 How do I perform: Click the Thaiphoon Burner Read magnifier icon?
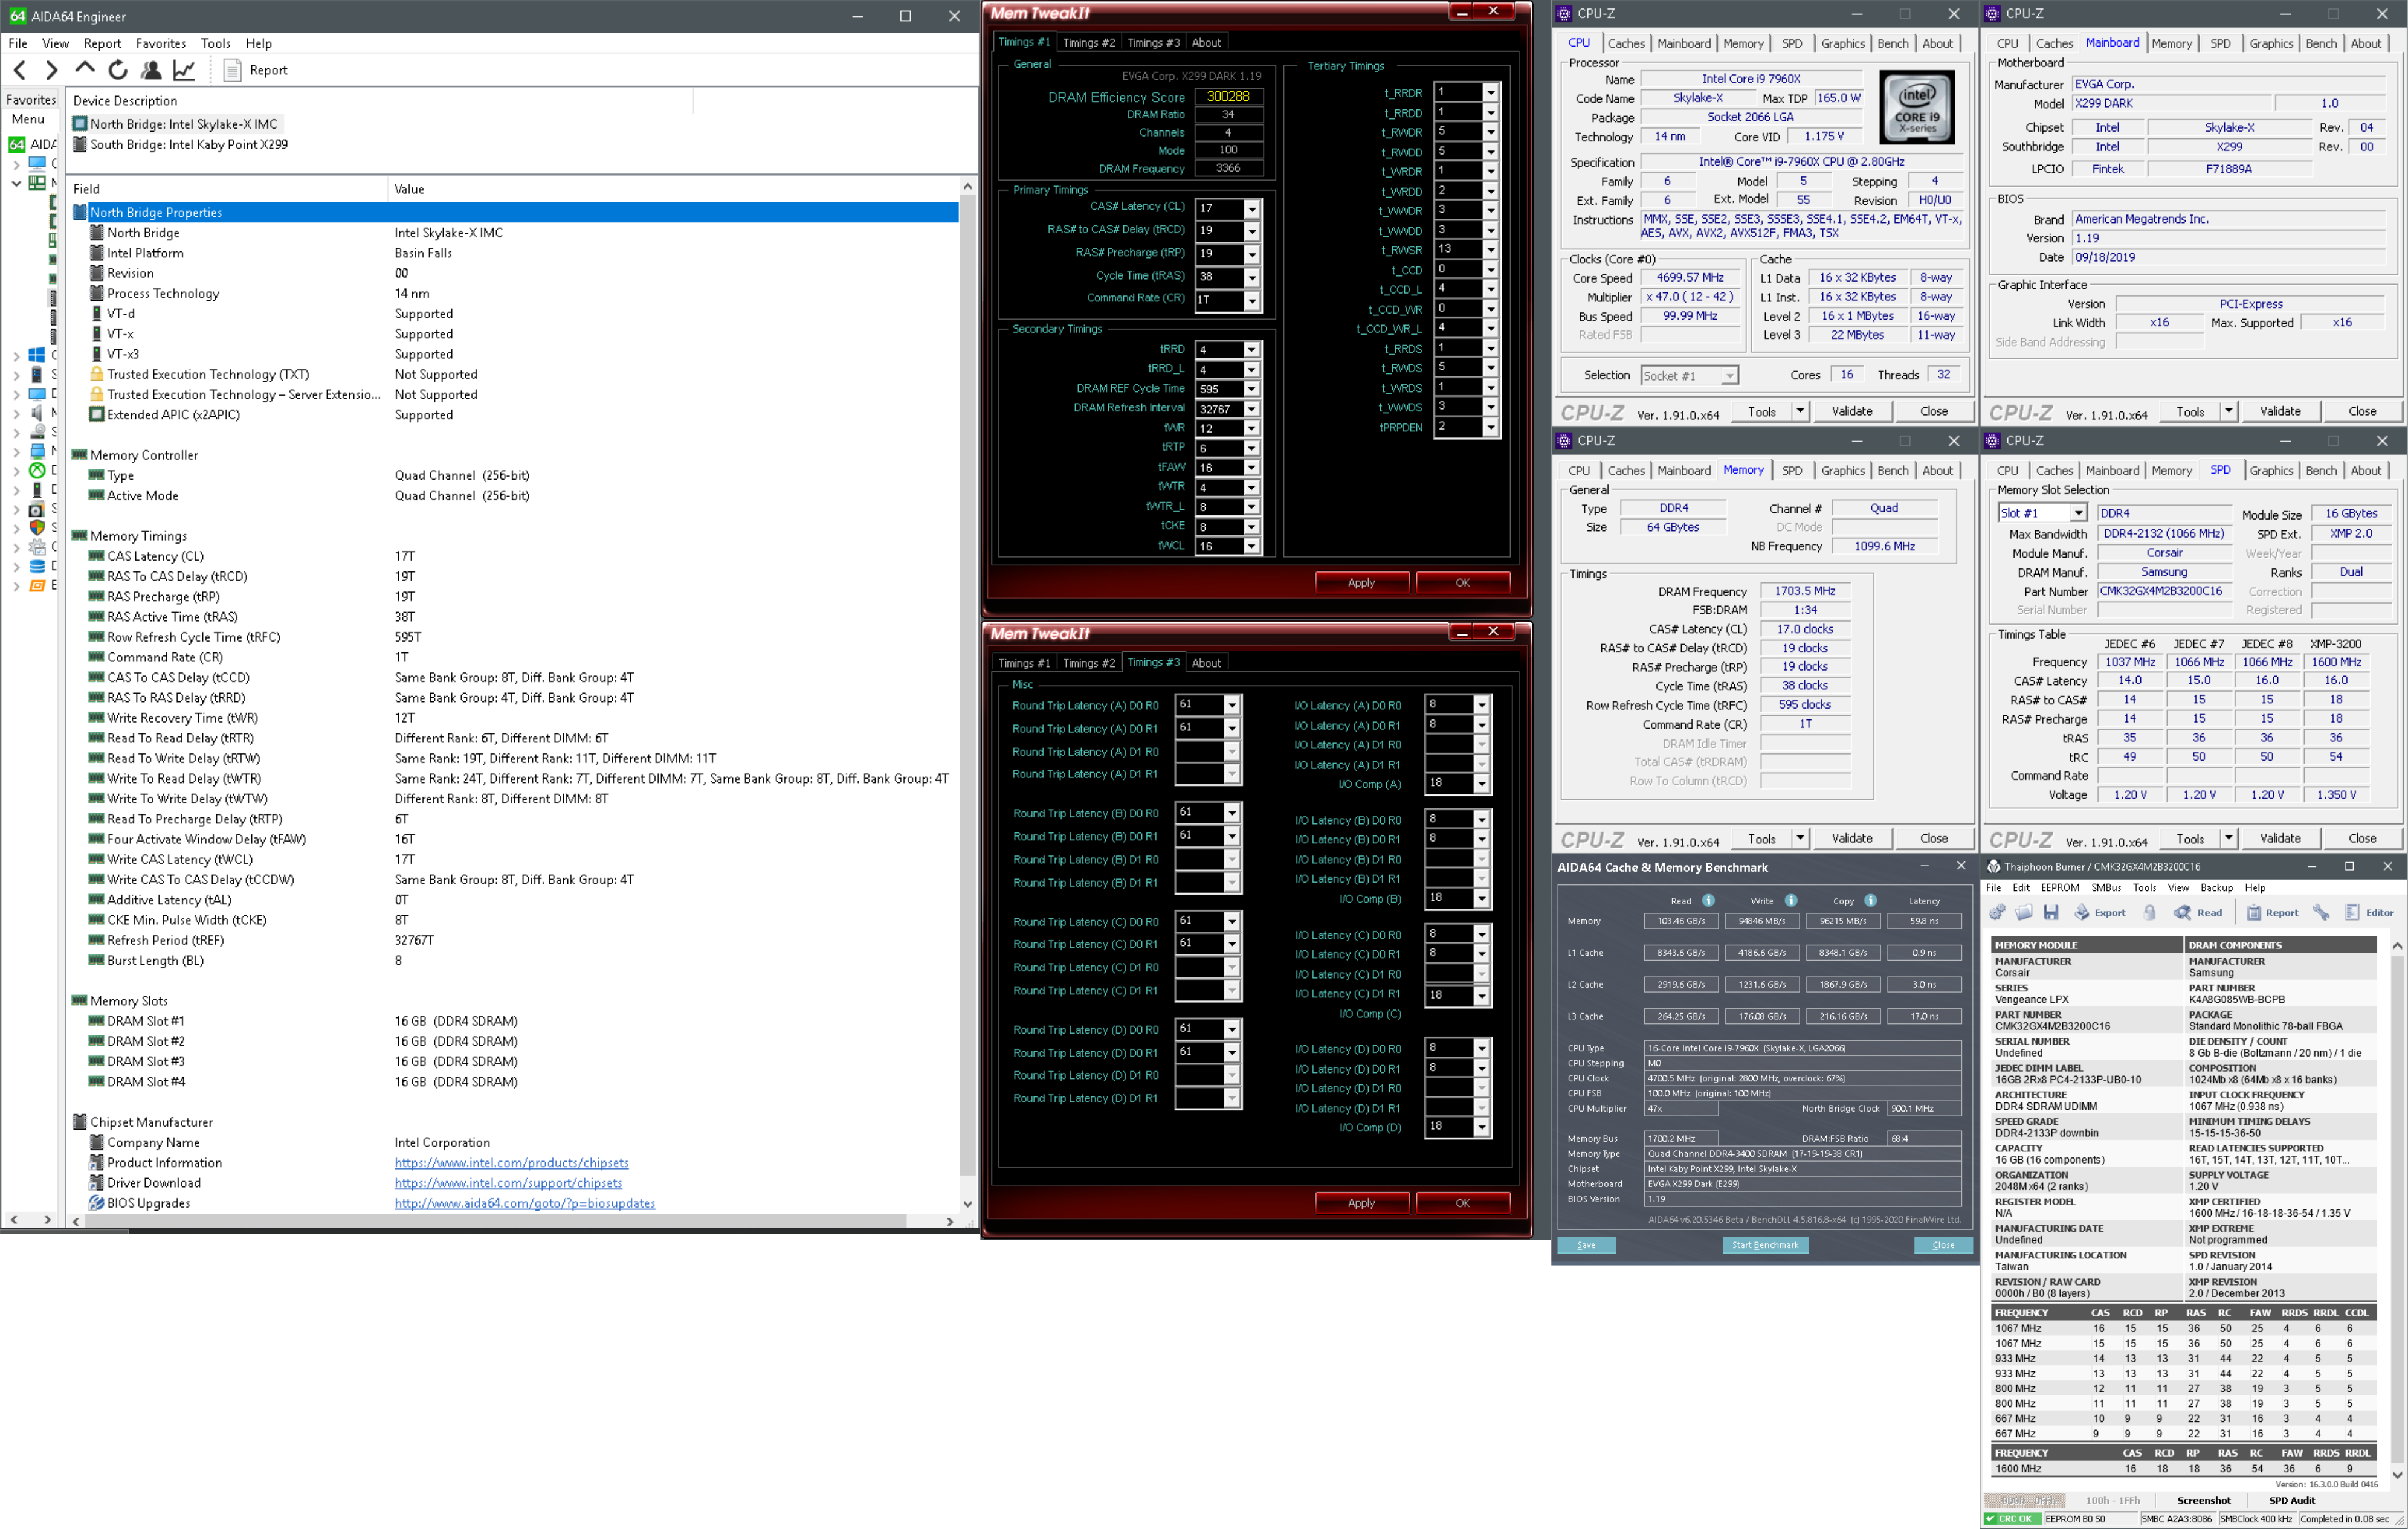2183,912
